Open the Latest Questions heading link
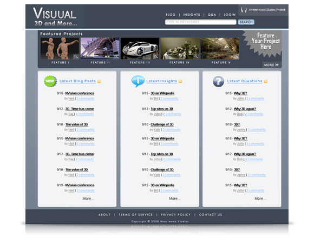 pos(245,81)
